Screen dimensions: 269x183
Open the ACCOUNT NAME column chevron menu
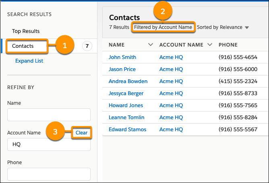pyautogui.click(x=210, y=45)
